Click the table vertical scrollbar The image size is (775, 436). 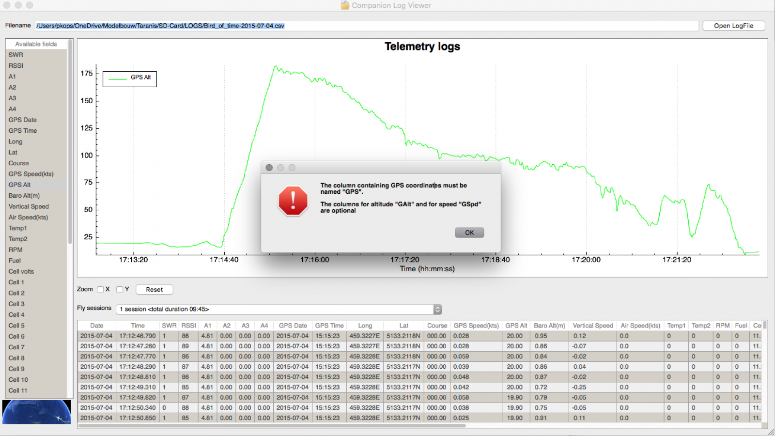click(x=765, y=325)
